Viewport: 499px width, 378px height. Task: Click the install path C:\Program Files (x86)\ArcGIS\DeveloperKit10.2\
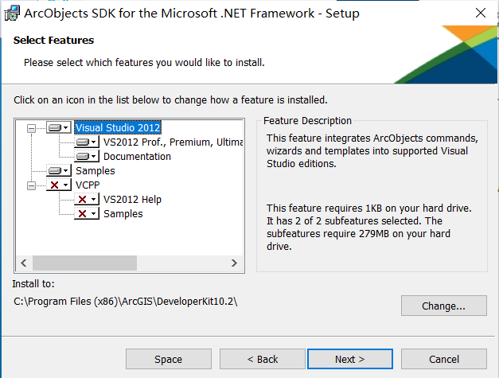(126, 302)
